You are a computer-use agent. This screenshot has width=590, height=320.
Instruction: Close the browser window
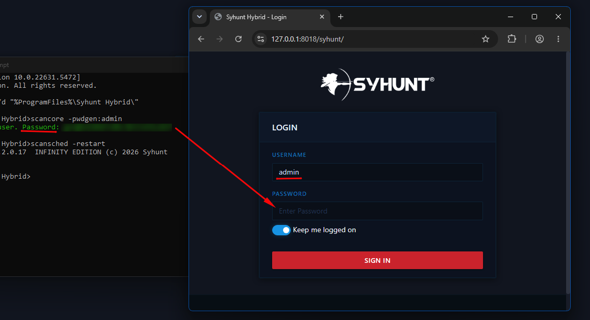tap(558, 17)
